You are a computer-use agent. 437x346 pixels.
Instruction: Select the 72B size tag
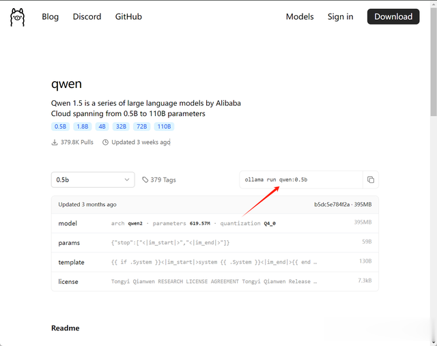pos(141,126)
